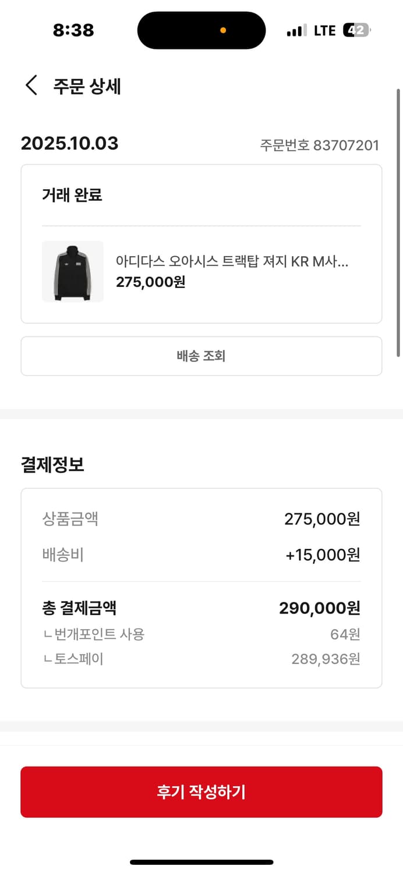The width and height of the screenshot is (403, 873).
Task: Tap 후기 작성하기 to write a review
Action: pos(201,792)
